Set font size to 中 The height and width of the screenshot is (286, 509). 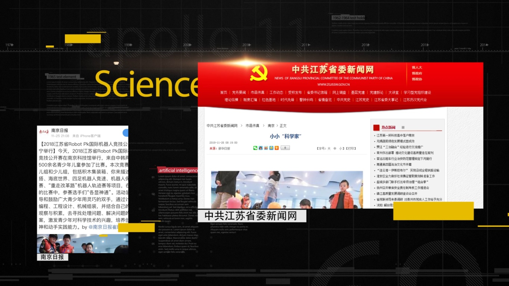click(335, 149)
